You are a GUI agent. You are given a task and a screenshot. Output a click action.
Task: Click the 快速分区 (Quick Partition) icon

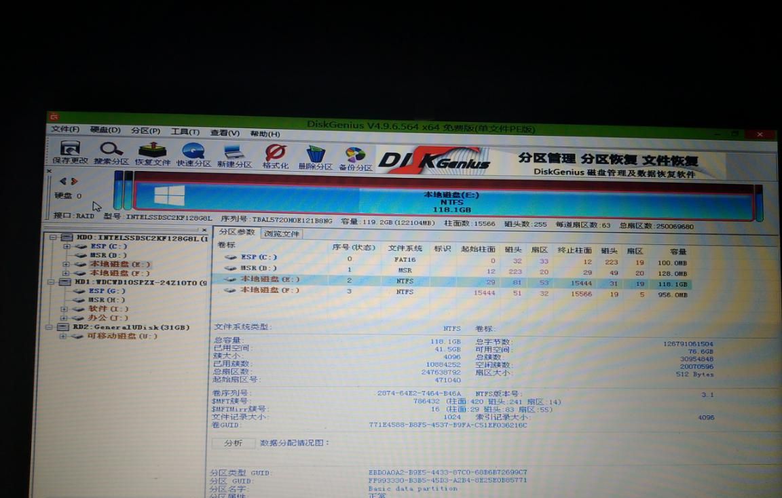coord(193,149)
